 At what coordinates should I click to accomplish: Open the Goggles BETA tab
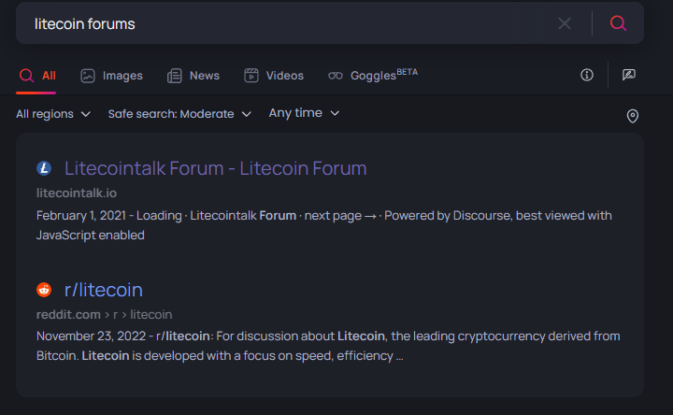point(373,75)
